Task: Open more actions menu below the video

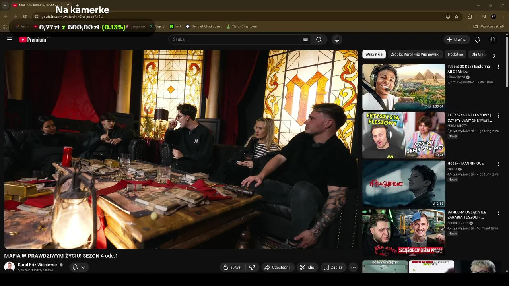Action: tap(353, 267)
